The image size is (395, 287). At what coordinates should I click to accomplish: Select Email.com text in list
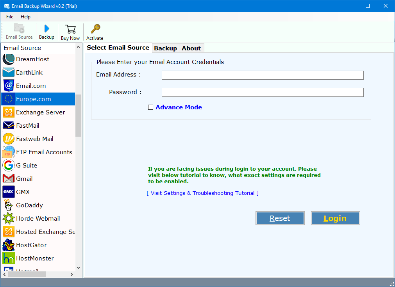point(31,86)
